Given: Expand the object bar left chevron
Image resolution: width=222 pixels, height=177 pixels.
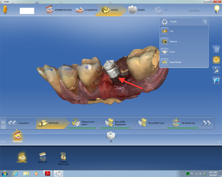Looking at the screenshot, I should pyautogui.click(x=3, y=141).
